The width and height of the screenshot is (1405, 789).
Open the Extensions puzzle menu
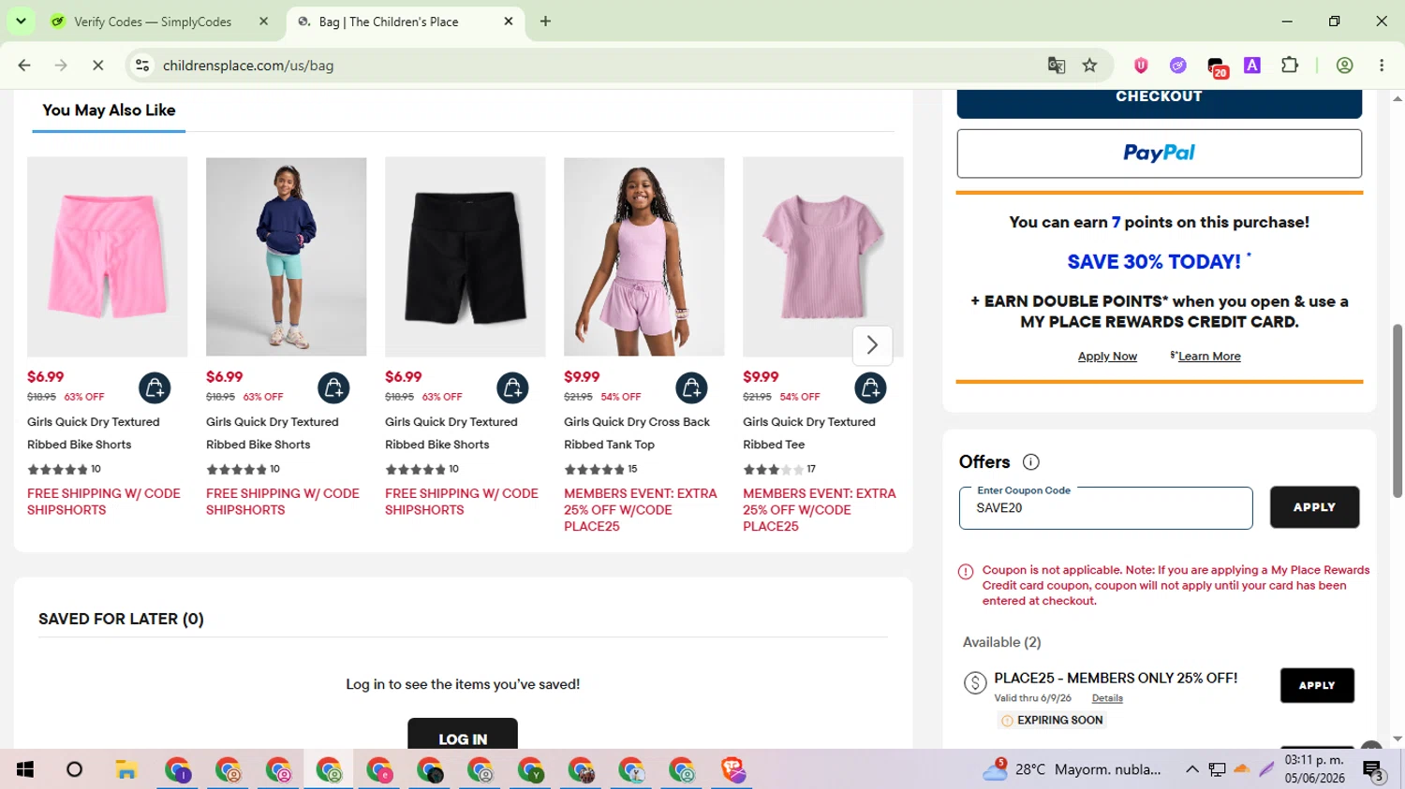click(x=1290, y=66)
